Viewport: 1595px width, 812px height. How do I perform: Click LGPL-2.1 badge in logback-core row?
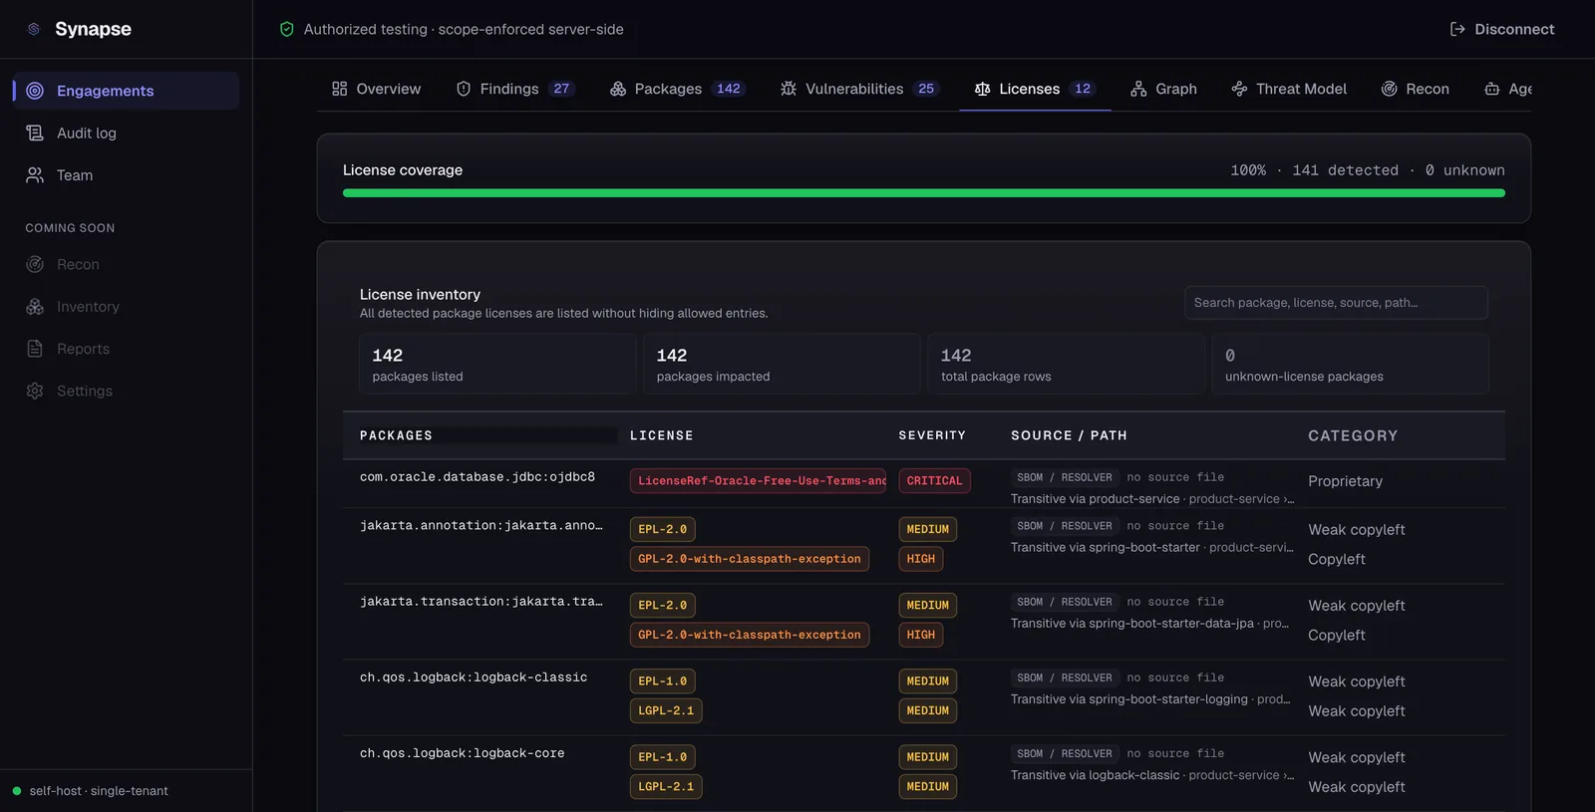click(666, 787)
